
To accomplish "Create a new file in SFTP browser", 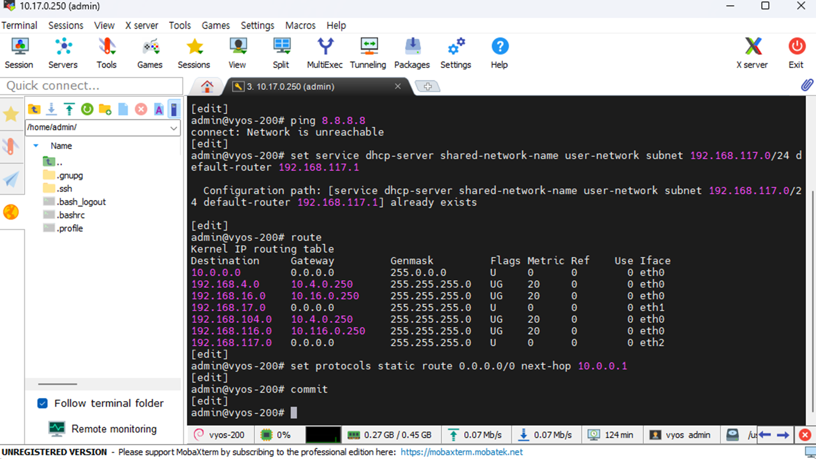I will pos(123,109).
